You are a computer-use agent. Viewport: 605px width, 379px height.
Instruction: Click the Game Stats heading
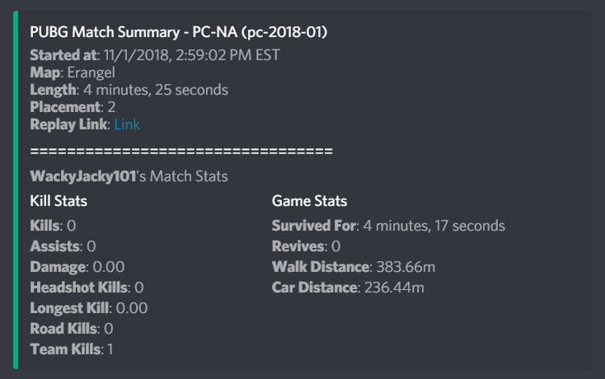(x=309, y=201)
